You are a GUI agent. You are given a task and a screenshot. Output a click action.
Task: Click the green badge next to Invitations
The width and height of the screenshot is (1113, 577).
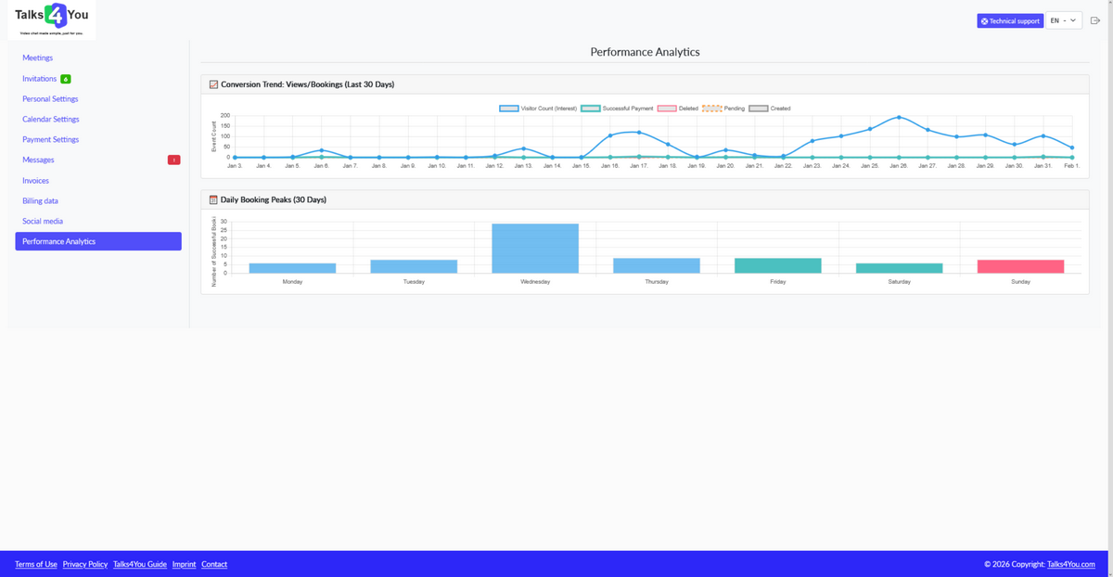[x=65, y=78]
